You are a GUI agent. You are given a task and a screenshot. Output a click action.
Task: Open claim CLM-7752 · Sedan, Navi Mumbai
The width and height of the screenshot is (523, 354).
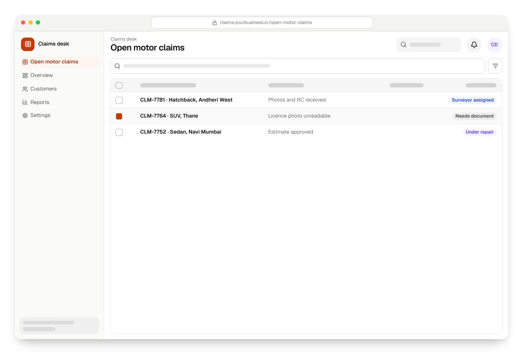(x=181, y=132)
